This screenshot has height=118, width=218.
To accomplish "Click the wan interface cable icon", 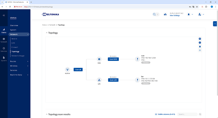I will [x=137, y=59].
